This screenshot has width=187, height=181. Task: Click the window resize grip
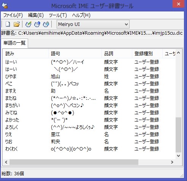[x=182, y=176]
